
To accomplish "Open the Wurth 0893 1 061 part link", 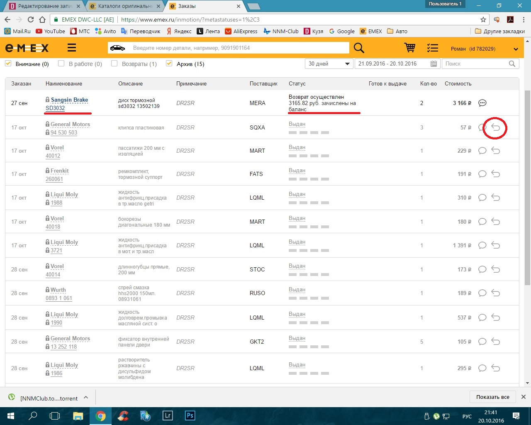I will 59,298.
